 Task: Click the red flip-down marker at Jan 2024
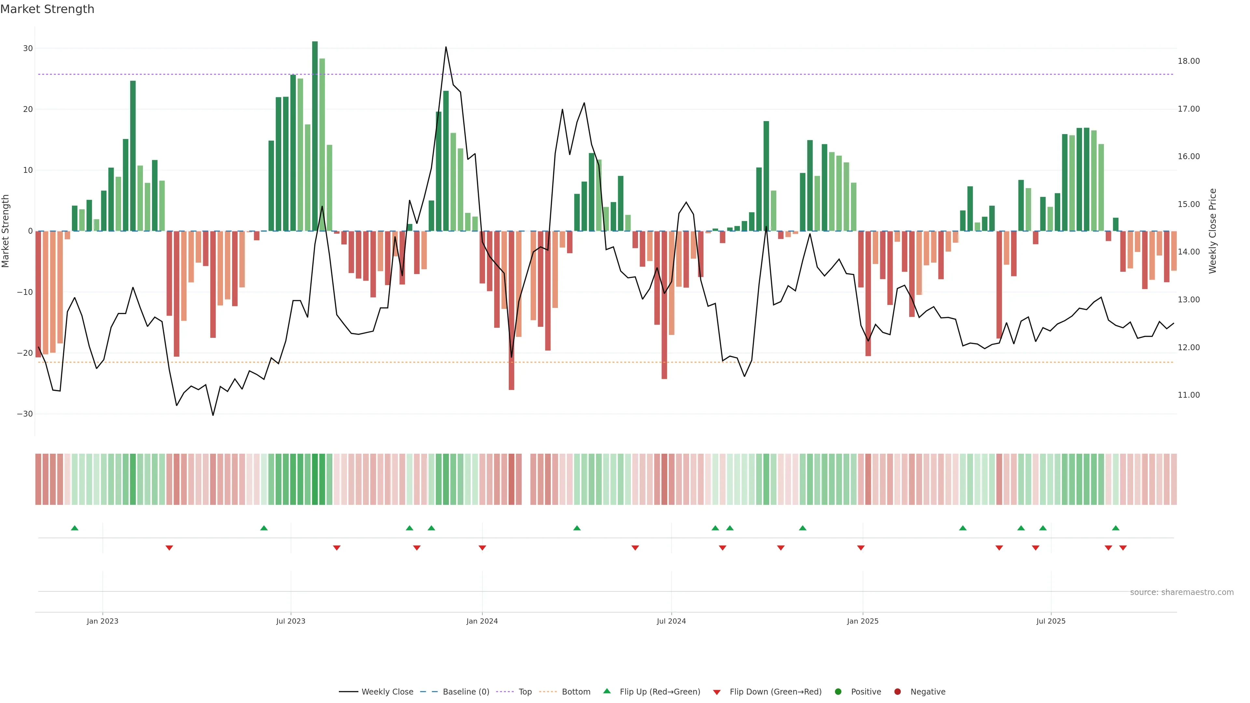[482, 548]
